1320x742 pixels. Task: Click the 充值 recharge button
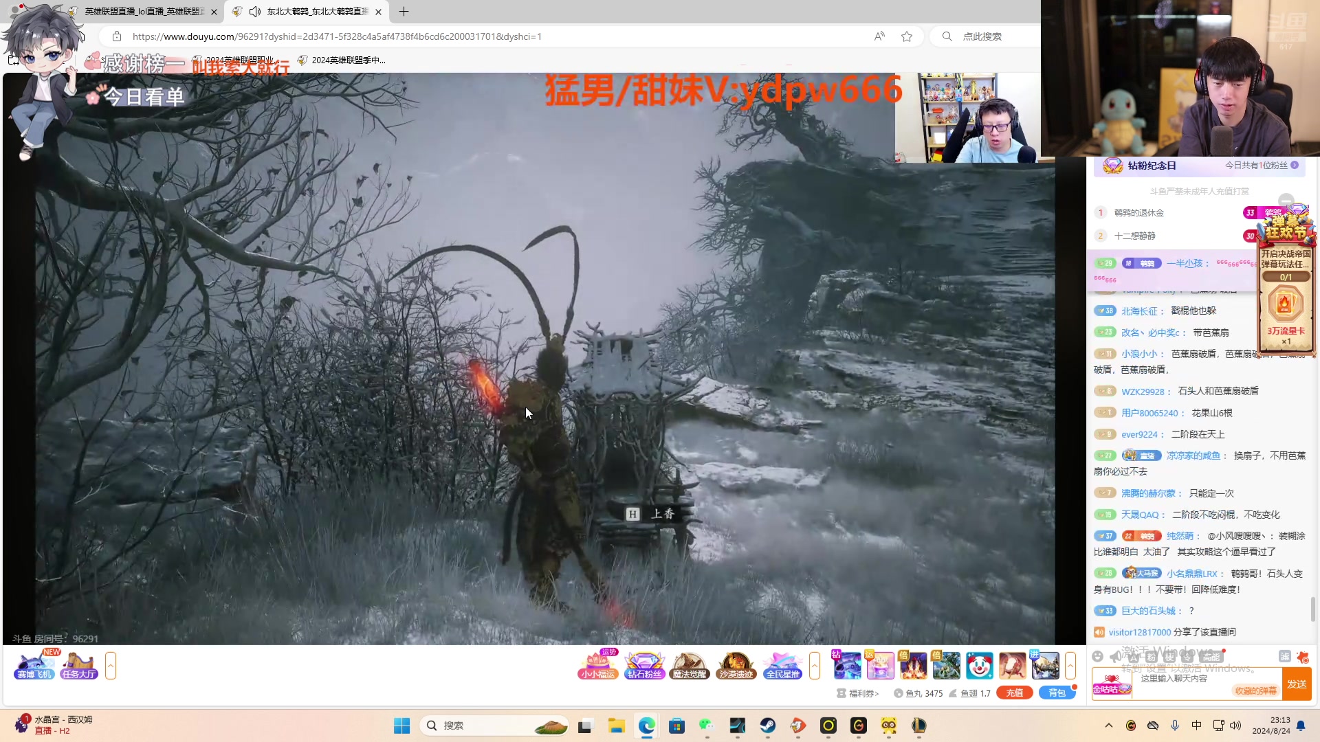click(1015, 693)
